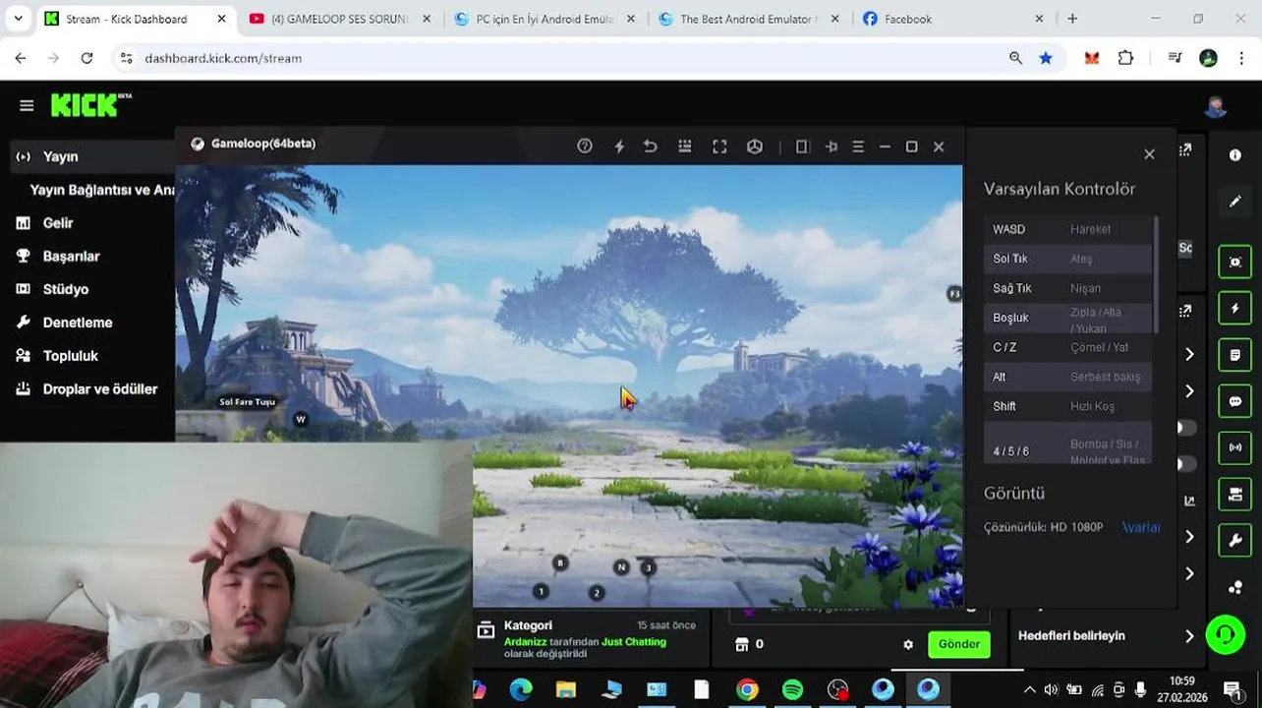This screenshot has height=708, width=1262.
Task: Toggle the wrench mod tools icon
Action: click(x=1235, y=540)
